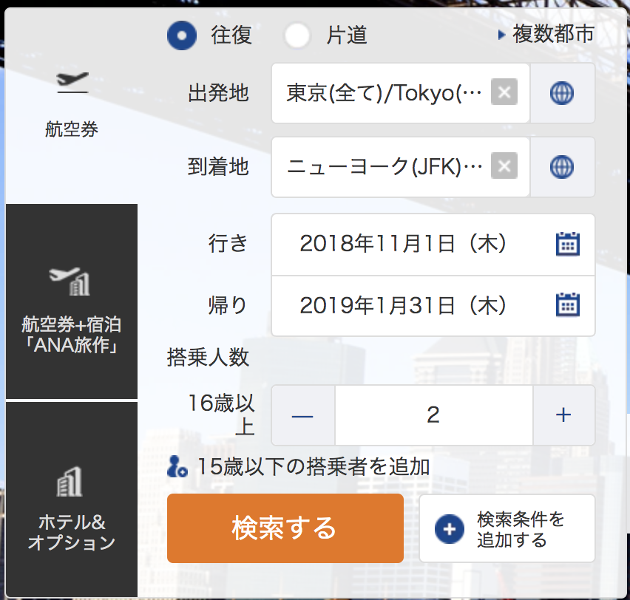Open the calendar icon for 帰り date

568,305
